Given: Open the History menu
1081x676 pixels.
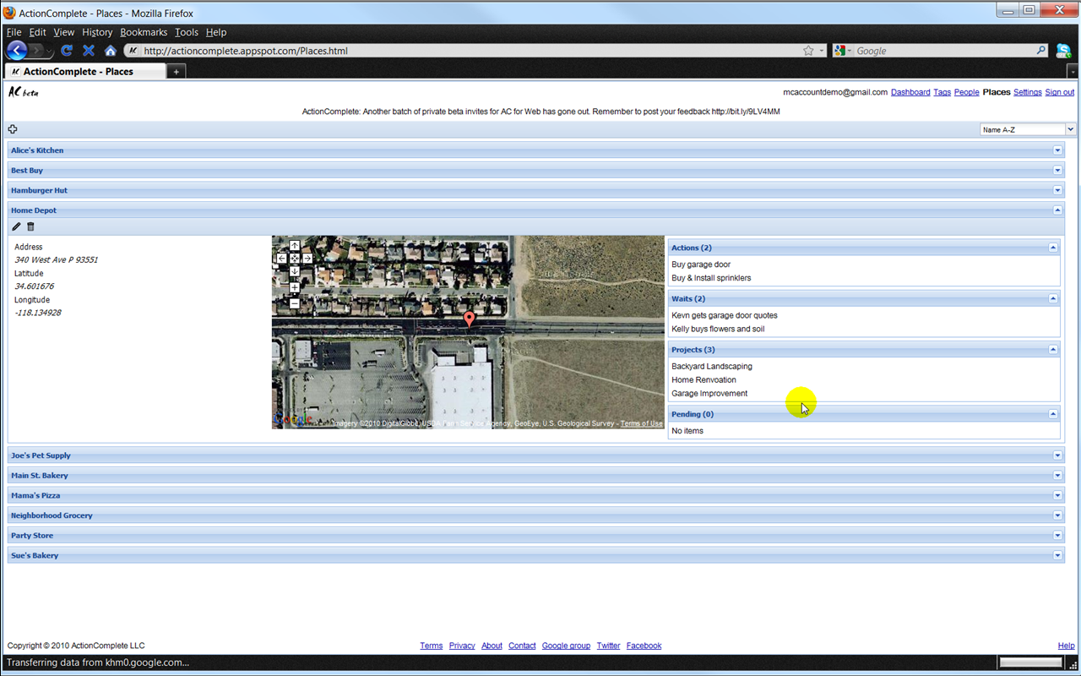Looking at the screenshot, I should coord(97,32).
